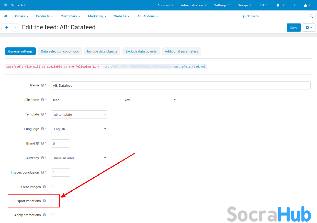Show help tooltip for Apply promotions
The image size is (317, 223).
tap(44, 215)
